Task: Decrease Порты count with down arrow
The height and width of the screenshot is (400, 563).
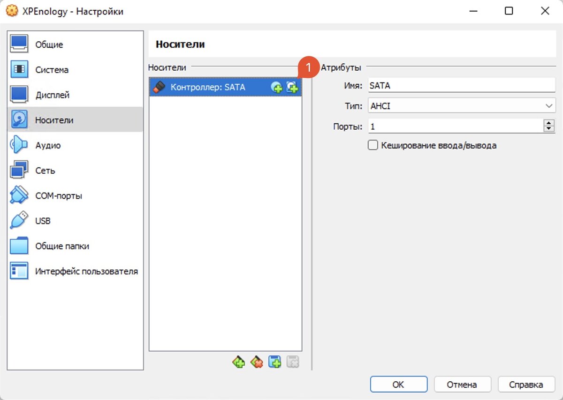Action: click(x=549, y=129)
